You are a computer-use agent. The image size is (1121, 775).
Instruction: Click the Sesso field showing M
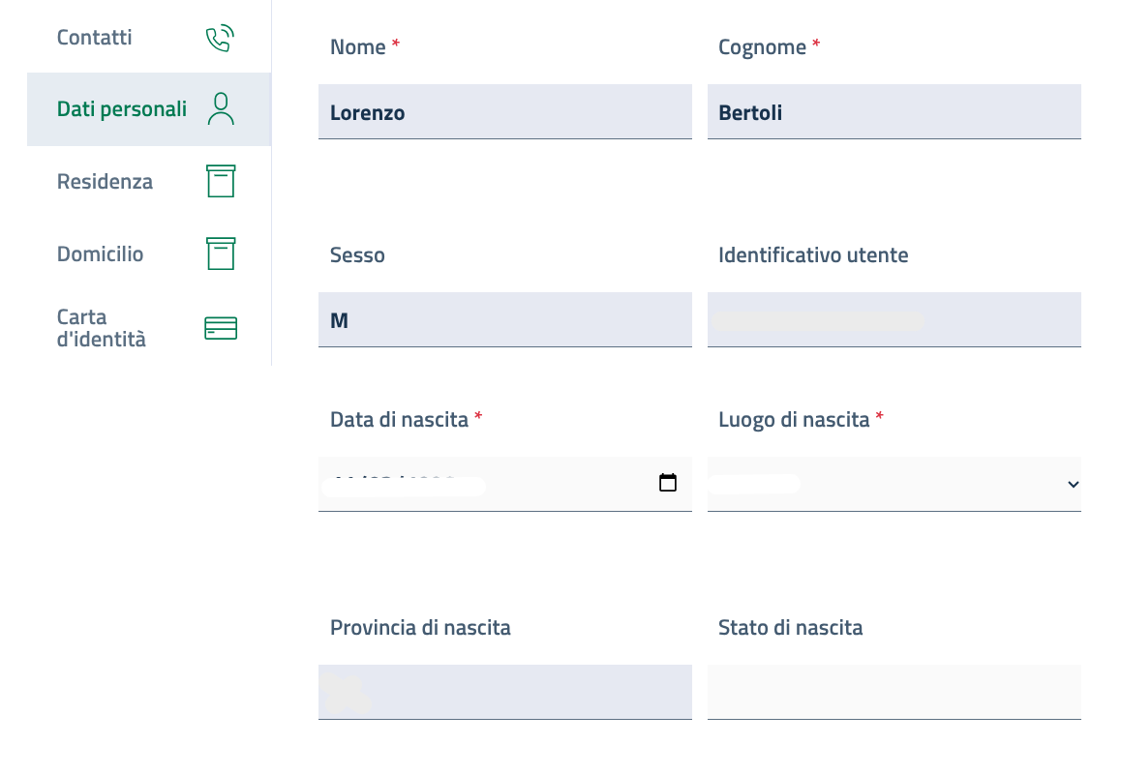[504, 320]
